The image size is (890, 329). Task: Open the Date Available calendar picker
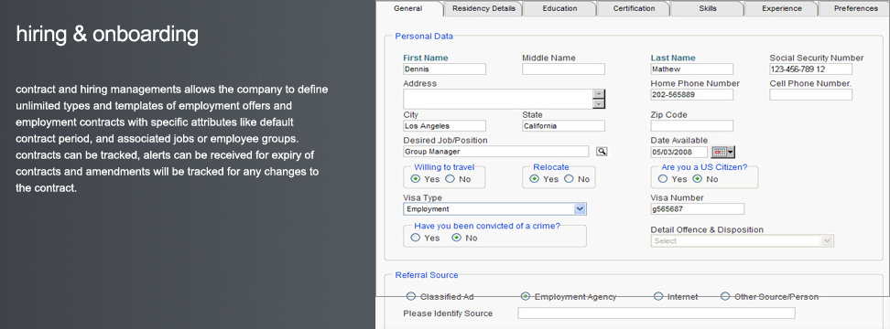pos(722,152)
